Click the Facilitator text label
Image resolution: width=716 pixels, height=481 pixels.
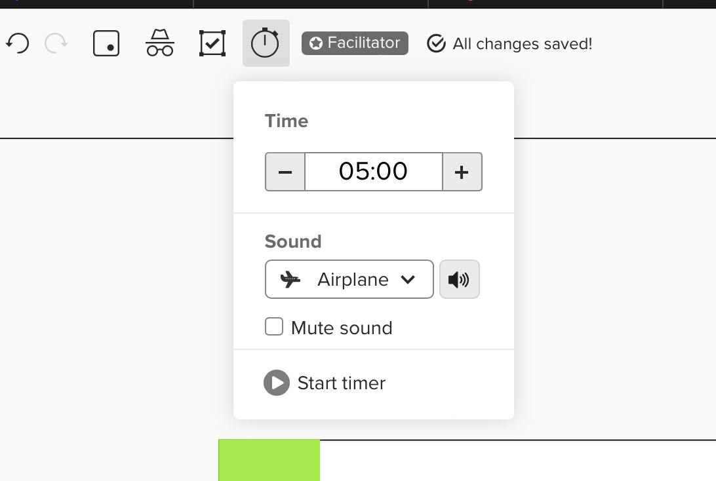[363, 43]
